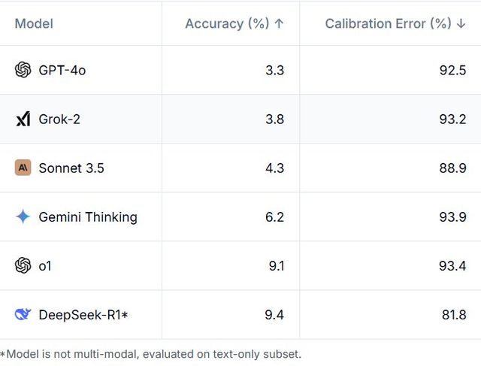Click DeepSeek-R1 calibration error value 81.8

click(453, 314)
